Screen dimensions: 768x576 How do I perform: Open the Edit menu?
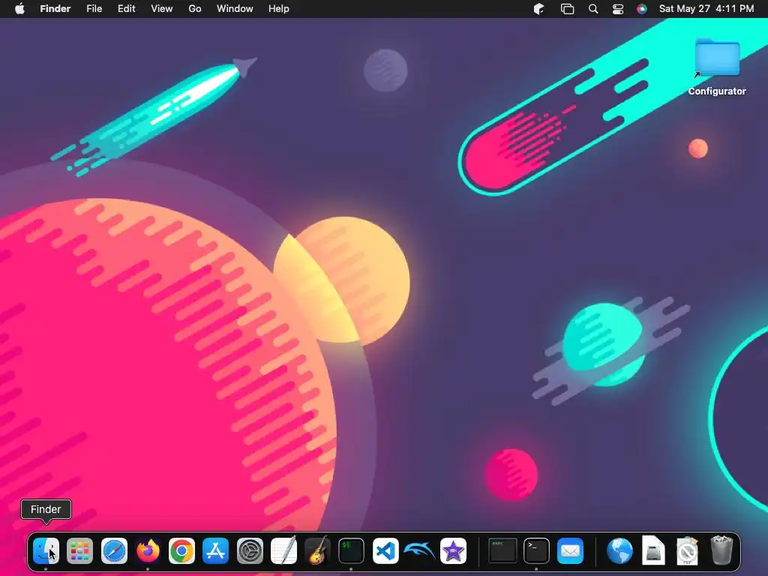coord(126,9)
